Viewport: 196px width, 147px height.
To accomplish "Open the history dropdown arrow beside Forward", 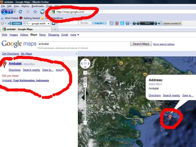I will (x=15, y=12).
